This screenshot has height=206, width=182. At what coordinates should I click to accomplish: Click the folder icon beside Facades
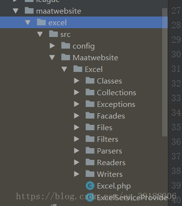[x=90, y=116]
